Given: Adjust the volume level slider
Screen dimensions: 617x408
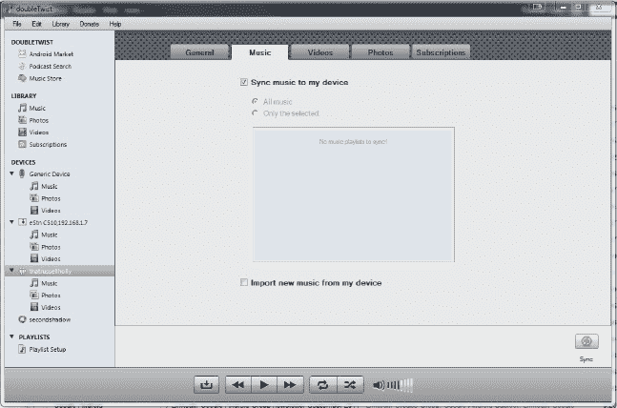Looking at the screenshot, I should click(x=400, y=385).
